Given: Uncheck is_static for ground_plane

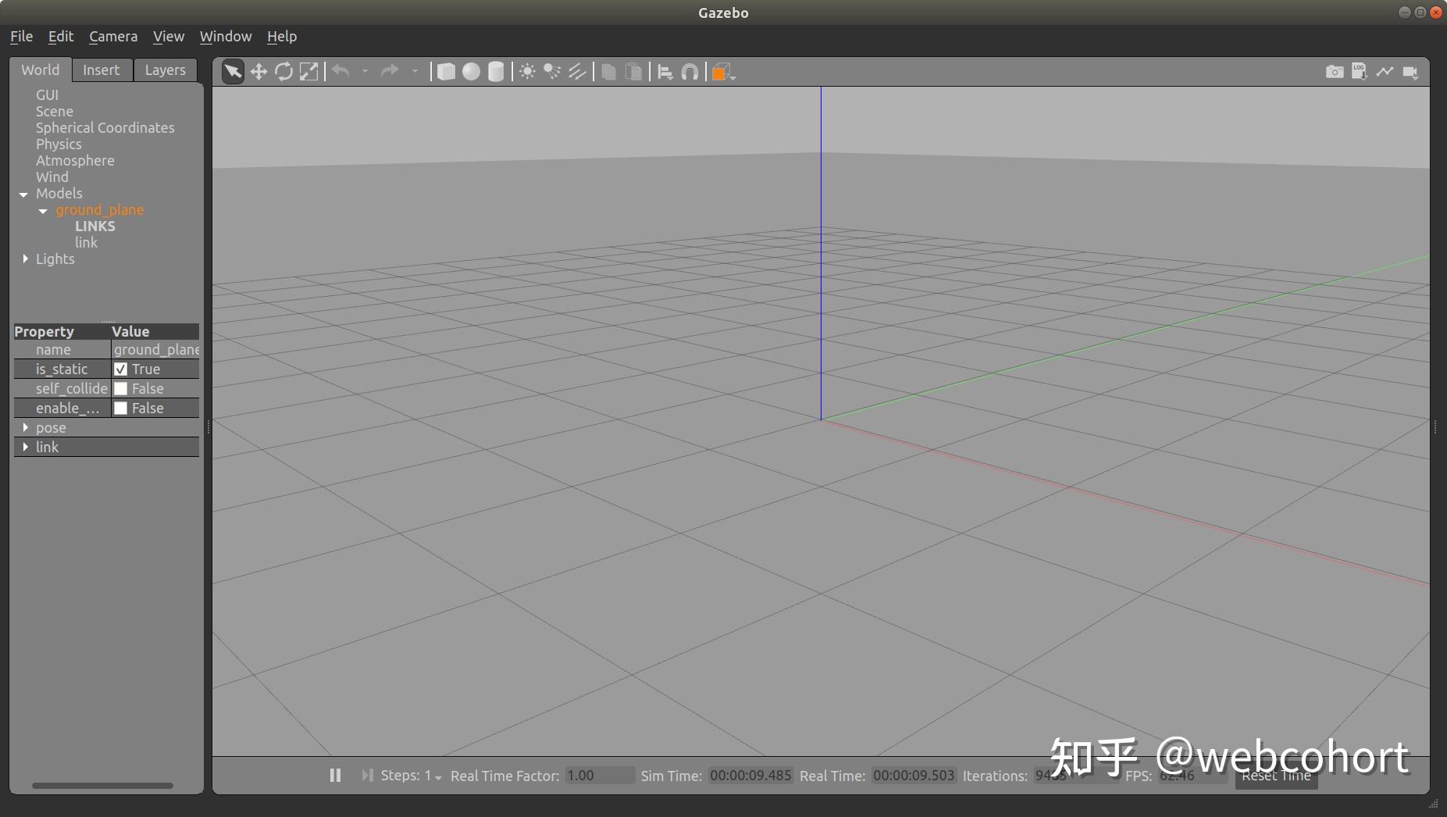Looking at the screenshot, I should pyautogui.click(x=121, y=369).
